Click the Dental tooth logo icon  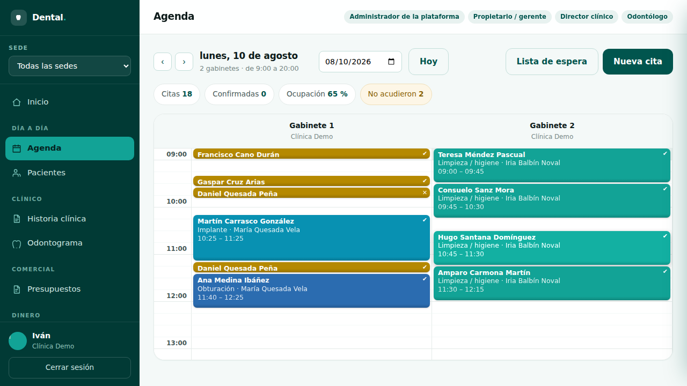pos(19,18)
